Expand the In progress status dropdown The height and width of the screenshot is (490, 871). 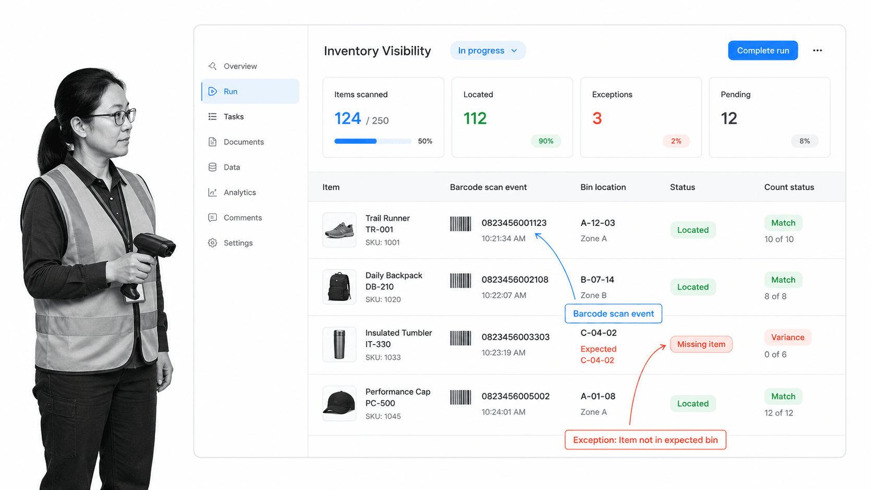point(488,51)
